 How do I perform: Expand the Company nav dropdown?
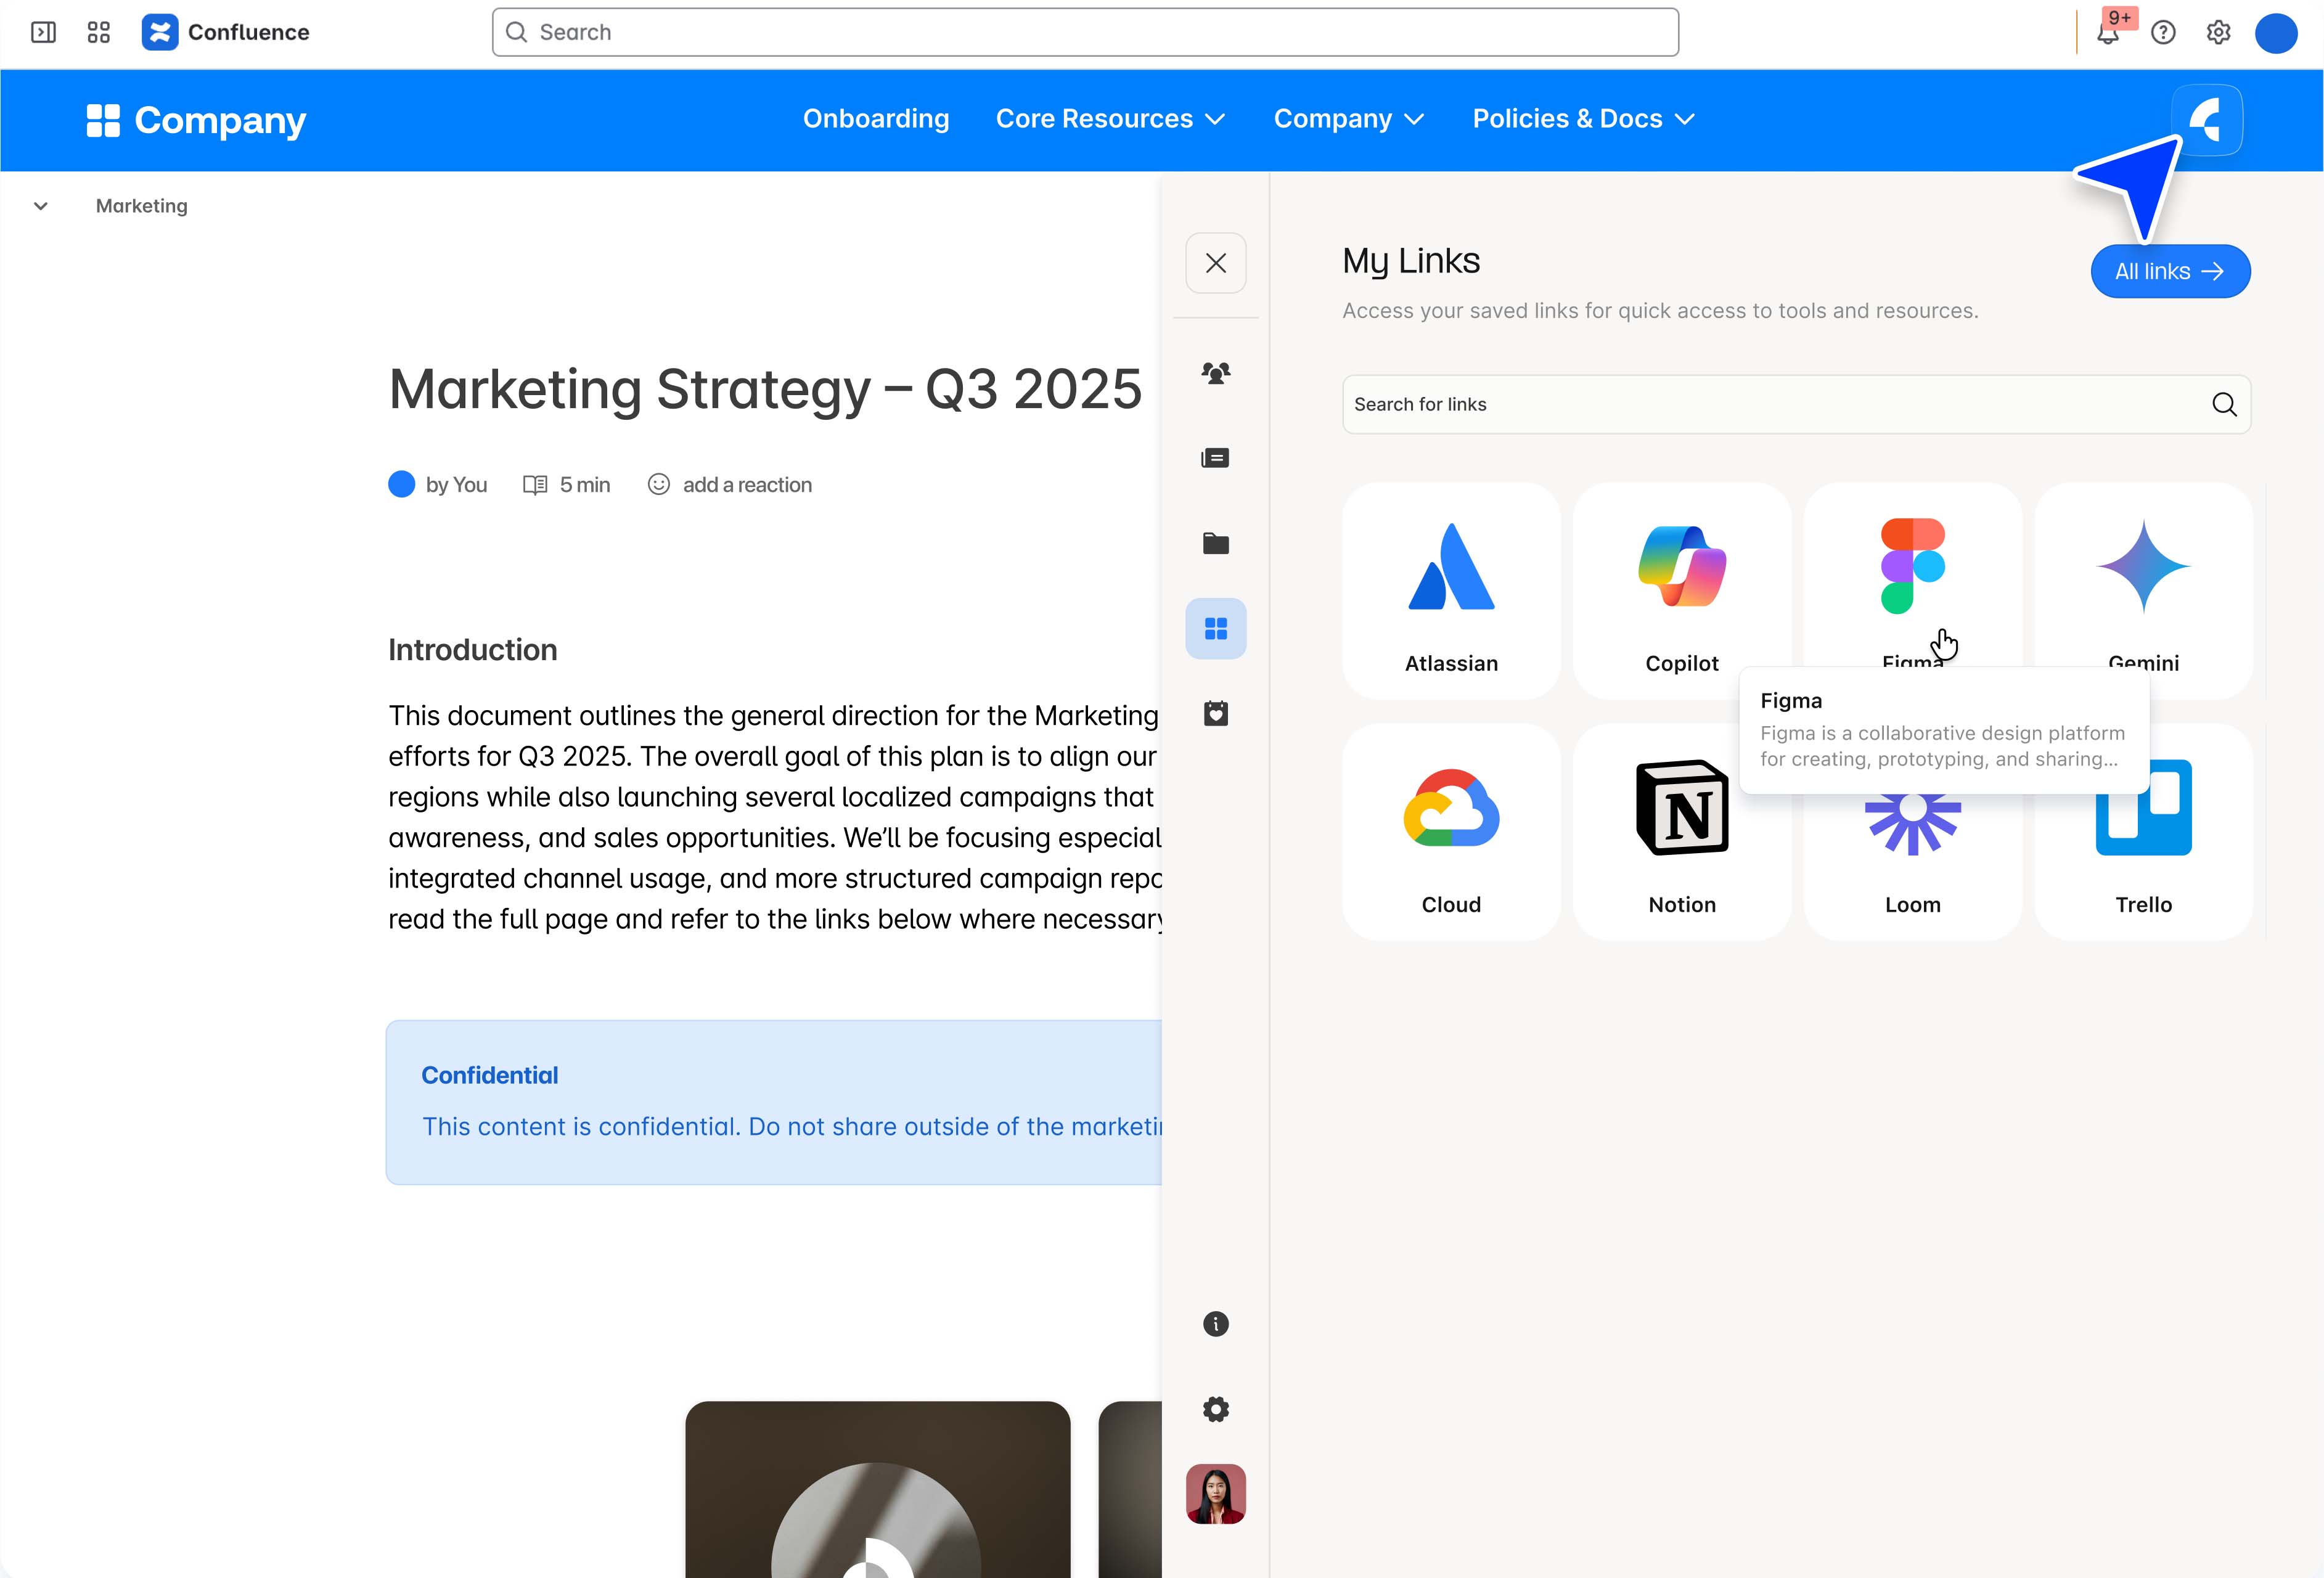(x=1348, y=119)
